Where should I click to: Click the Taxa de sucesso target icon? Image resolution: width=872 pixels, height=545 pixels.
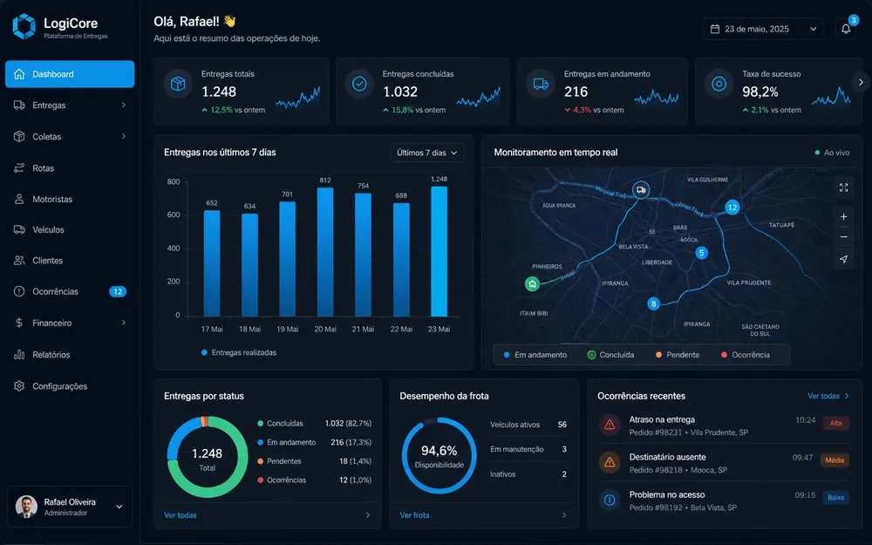tap(719, 84)
